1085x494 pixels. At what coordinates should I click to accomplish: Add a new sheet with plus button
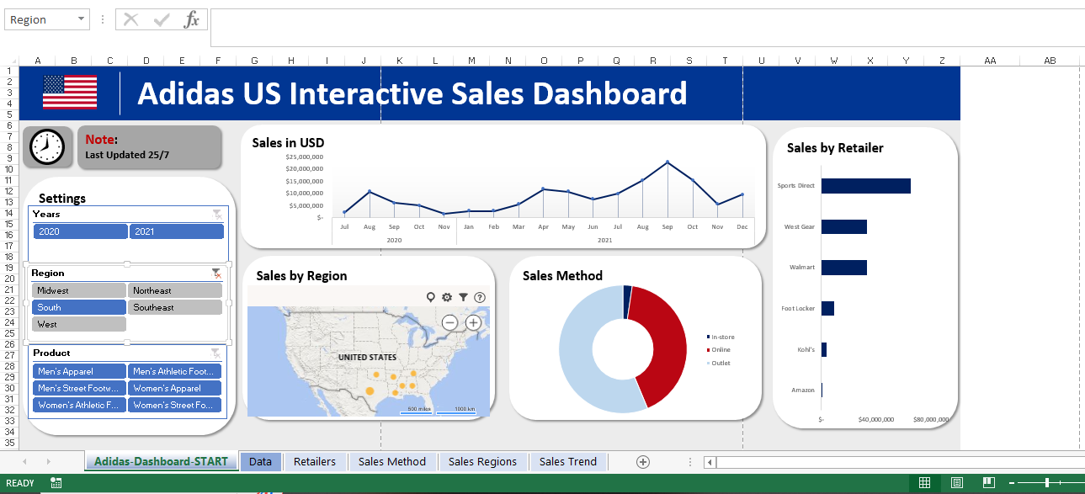click(643, 461)
